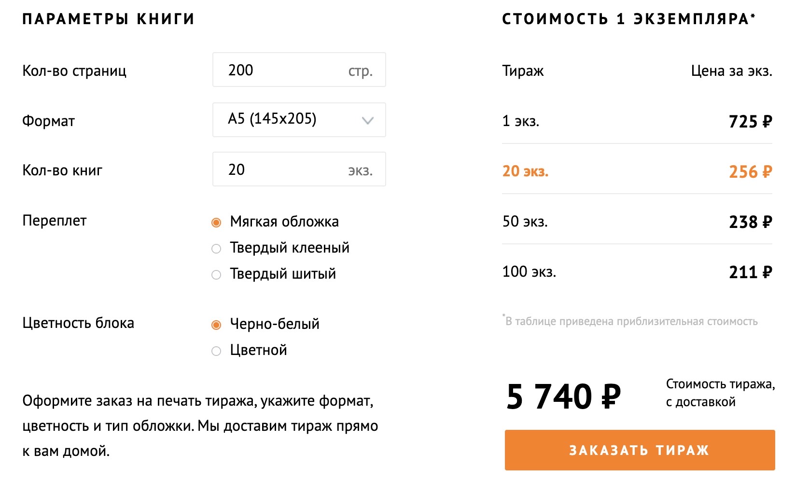Click the 5 740 ₽ total cost
Image resolution: width=809 pixels, height=482 pixels.
tap(563, 397)
